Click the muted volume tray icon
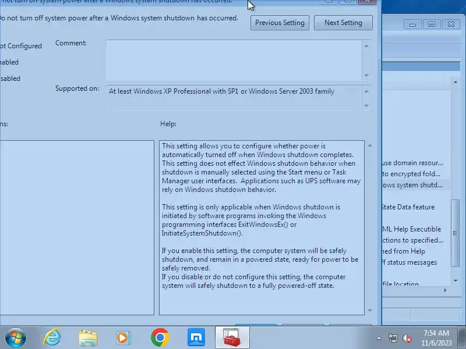 pos(407,338)
